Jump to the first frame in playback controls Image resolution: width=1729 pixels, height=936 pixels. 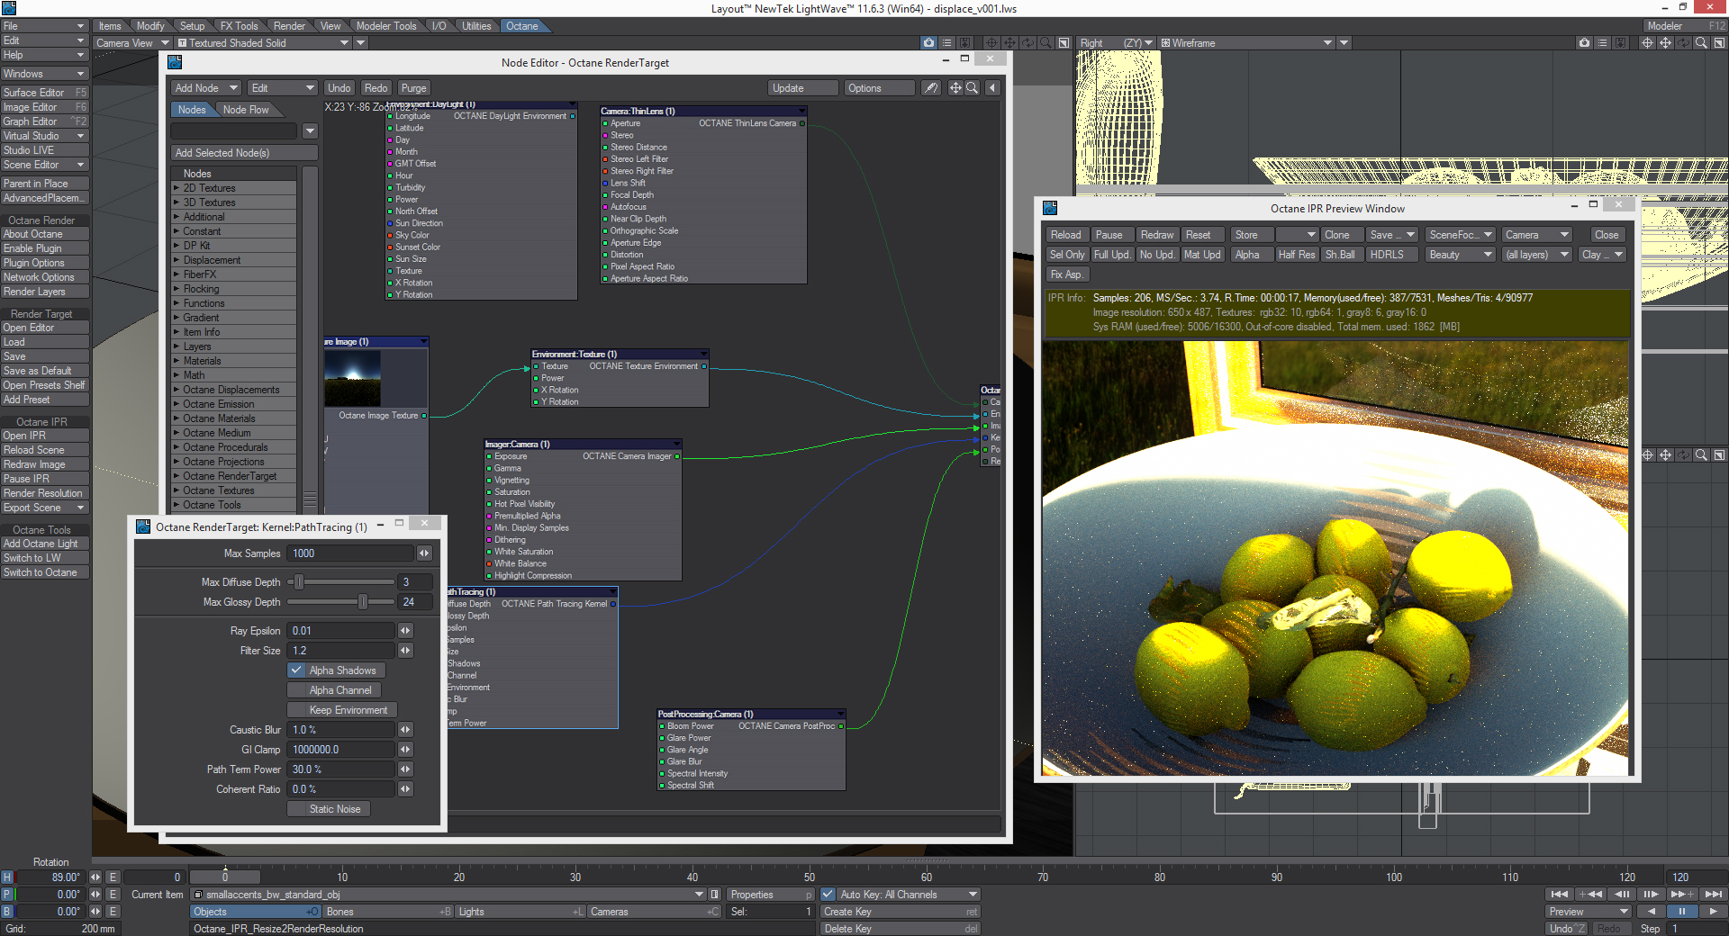pyautogui.click(x=1559, y=894)
